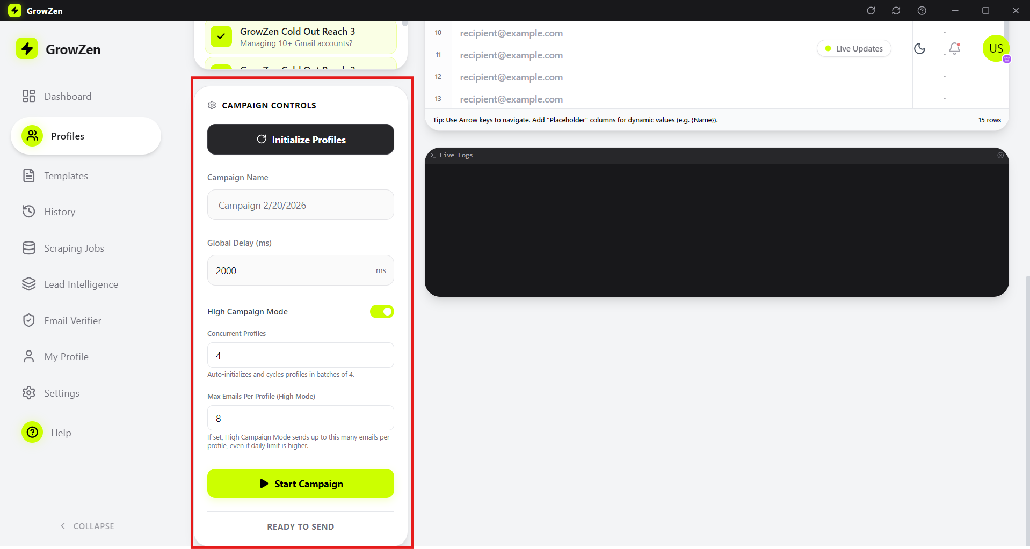This screenshot has height=549, width=1030.
Task: Open the help question mark in title bar
Action: (922, 11)
